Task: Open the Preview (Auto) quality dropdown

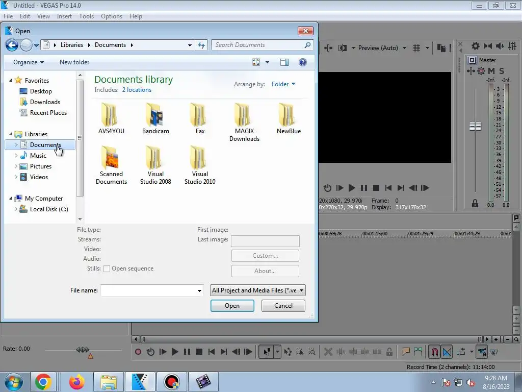Action: [382, 48]
